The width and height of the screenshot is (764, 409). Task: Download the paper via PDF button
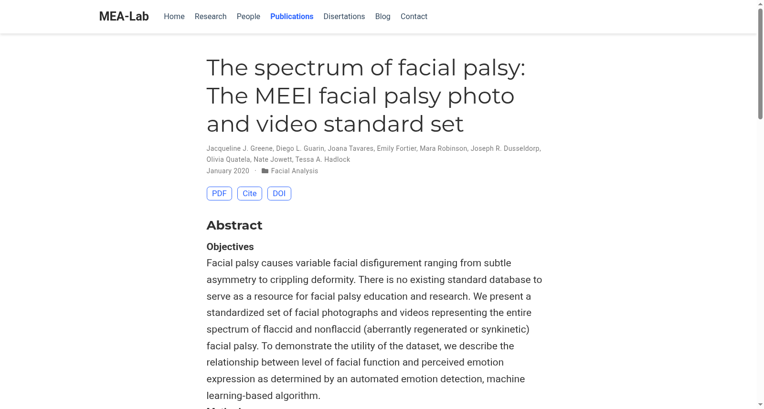tap(219, 193)
